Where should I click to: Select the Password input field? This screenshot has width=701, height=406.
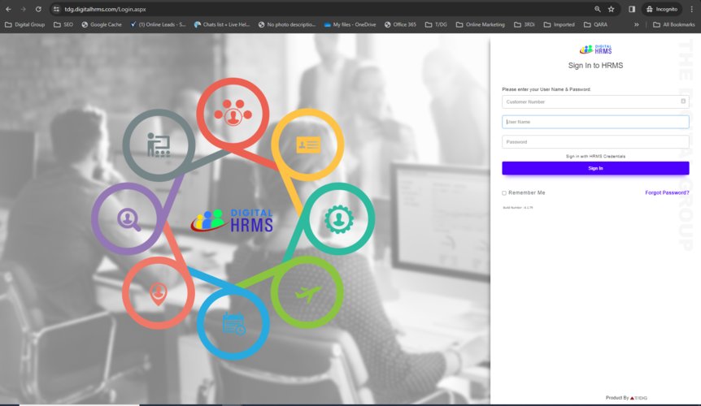point(595,142)
